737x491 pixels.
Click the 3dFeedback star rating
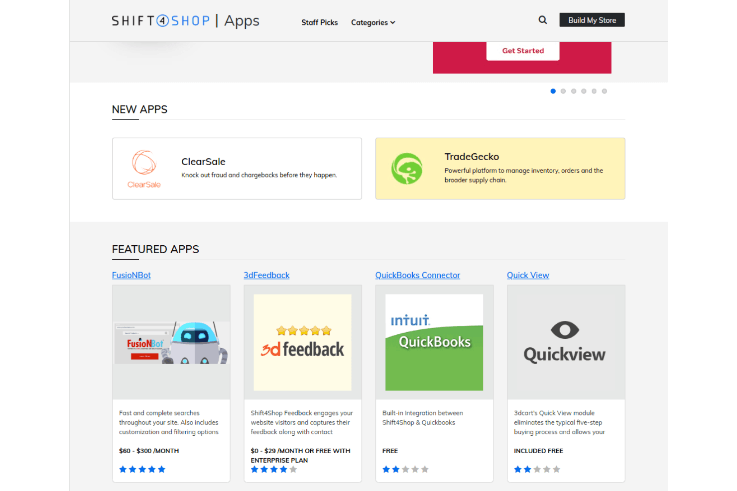click(x=273, y=469)
